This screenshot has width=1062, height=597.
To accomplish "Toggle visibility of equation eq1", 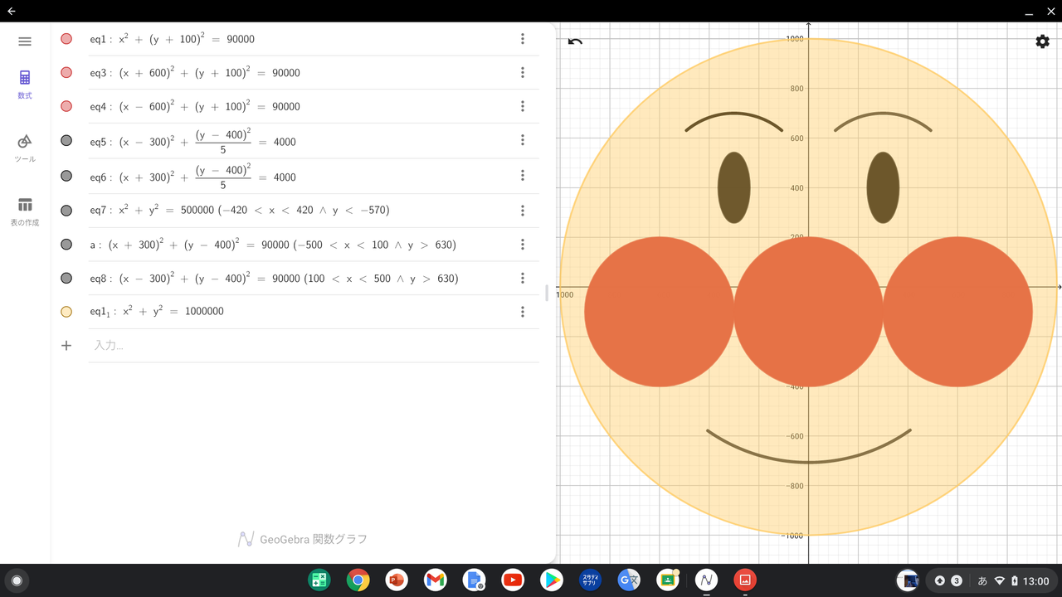I will pyautogui.click(x=66, y=38).
